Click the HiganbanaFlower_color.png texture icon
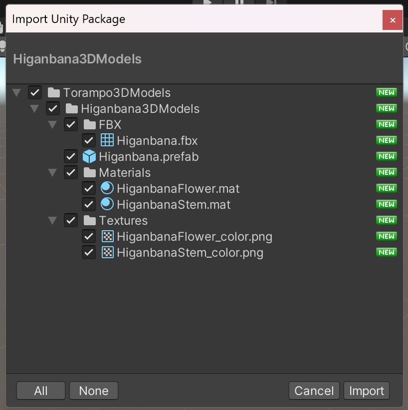Viewport: 408px width, 410px height. (107, 236)
